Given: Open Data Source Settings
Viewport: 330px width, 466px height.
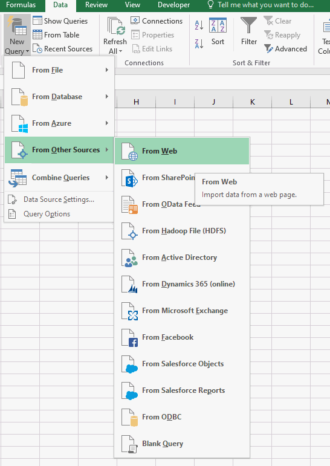Looking at the screenshot, I should point(59,199).
